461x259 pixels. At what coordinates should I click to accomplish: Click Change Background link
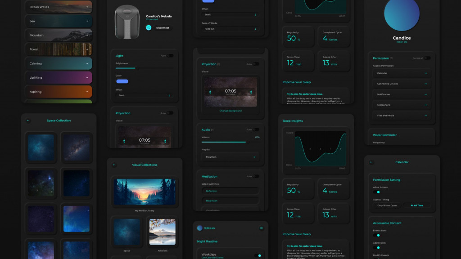point(230,111)
